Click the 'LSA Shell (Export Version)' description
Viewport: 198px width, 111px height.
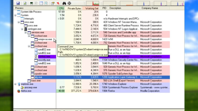tap(121, 81)
